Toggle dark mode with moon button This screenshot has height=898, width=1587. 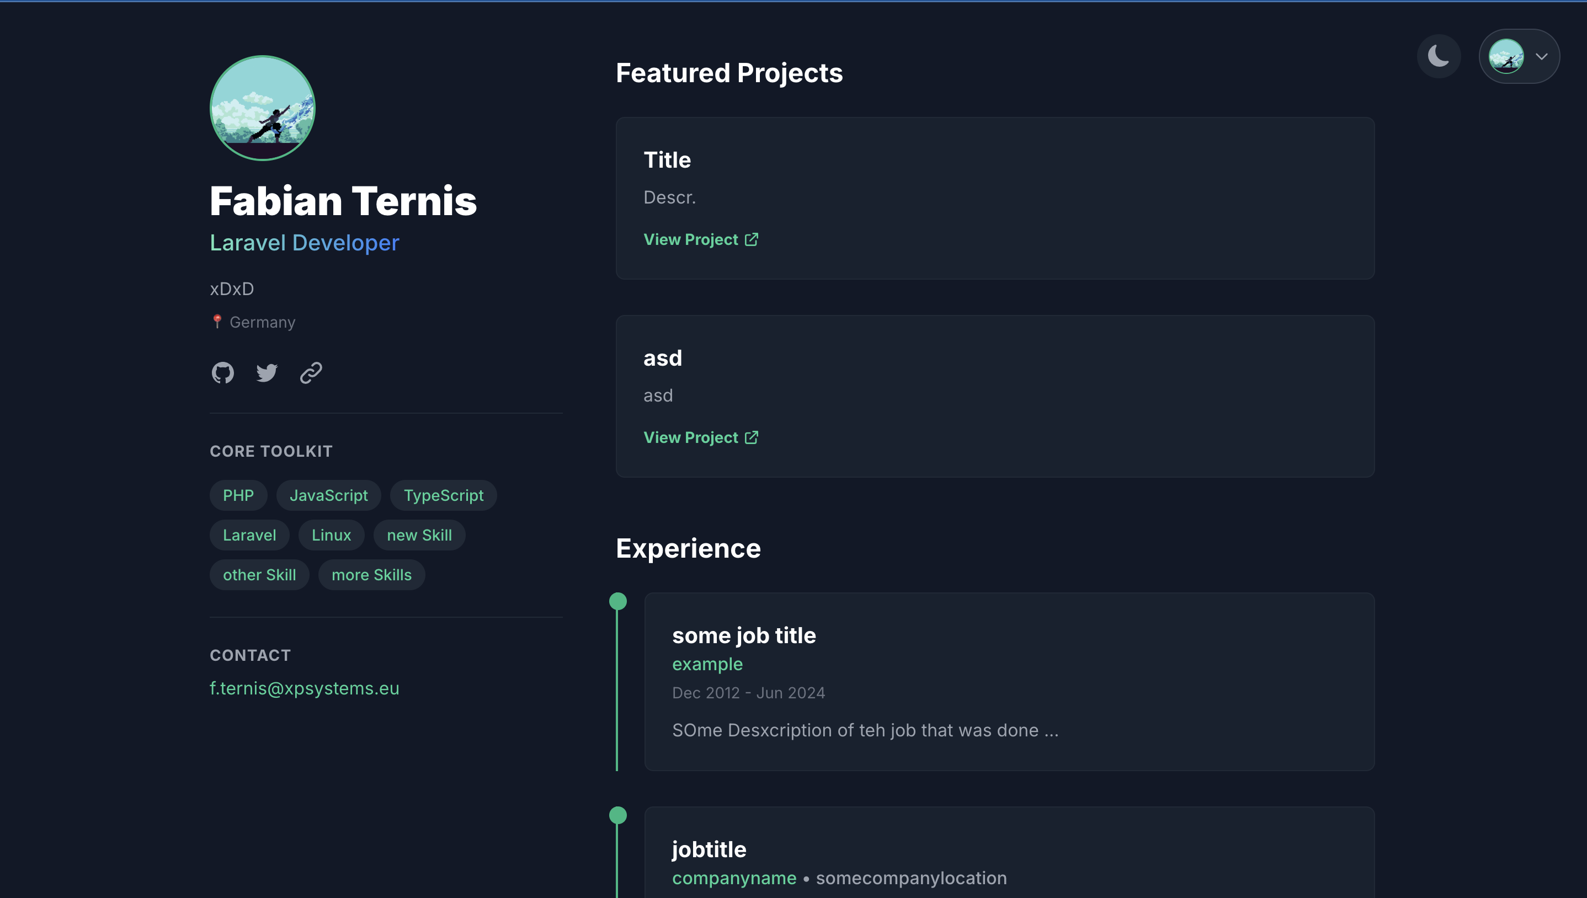click(1439, 56)
